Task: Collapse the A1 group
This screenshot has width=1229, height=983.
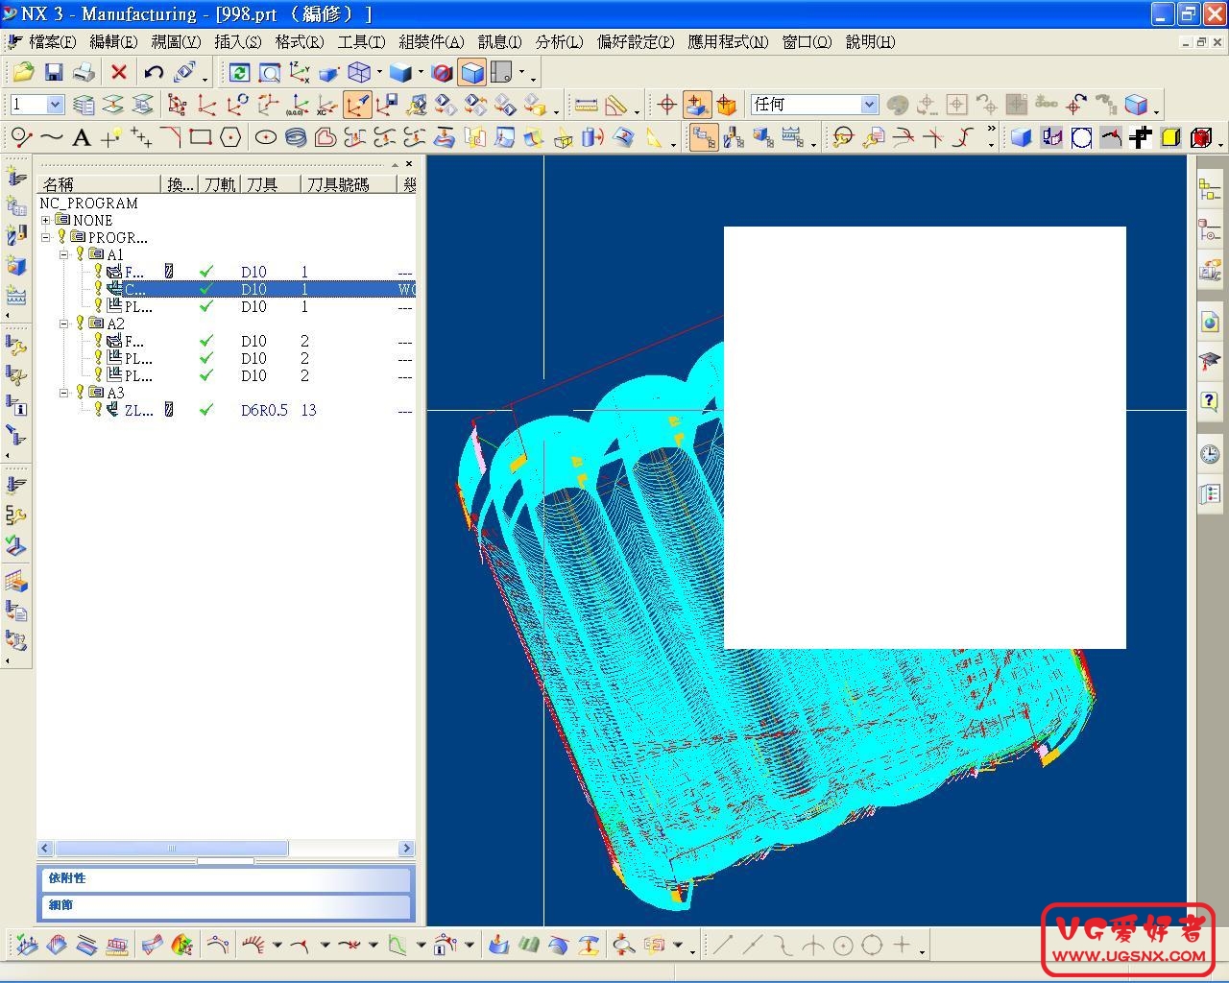Action: pos(63,254)
